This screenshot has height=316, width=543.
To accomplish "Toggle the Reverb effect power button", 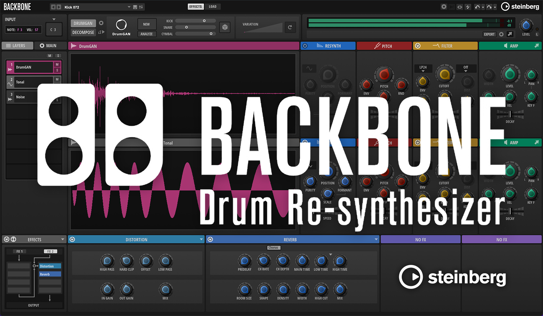I will click(210, 239).
